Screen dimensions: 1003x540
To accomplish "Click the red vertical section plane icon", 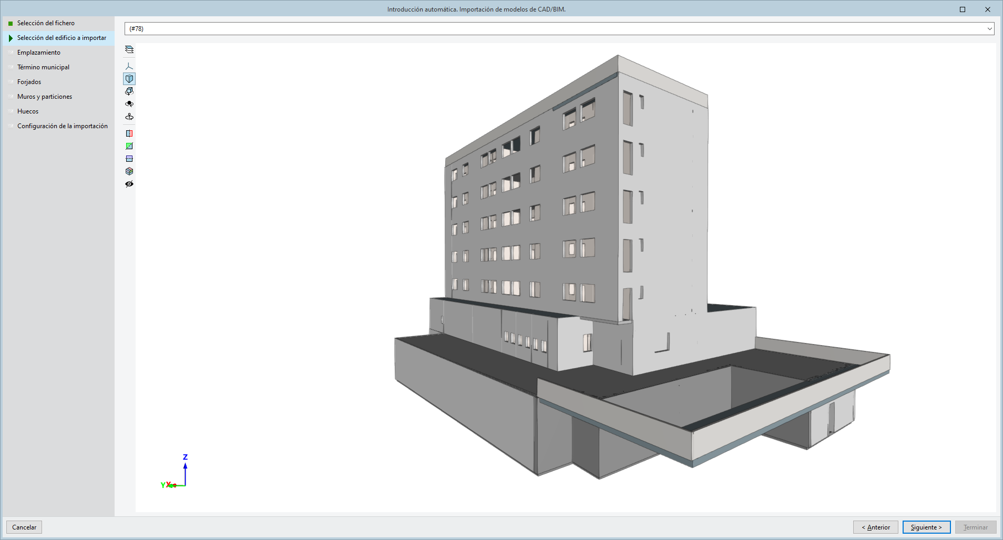I will pyautogui.click(x=129, y=133).
